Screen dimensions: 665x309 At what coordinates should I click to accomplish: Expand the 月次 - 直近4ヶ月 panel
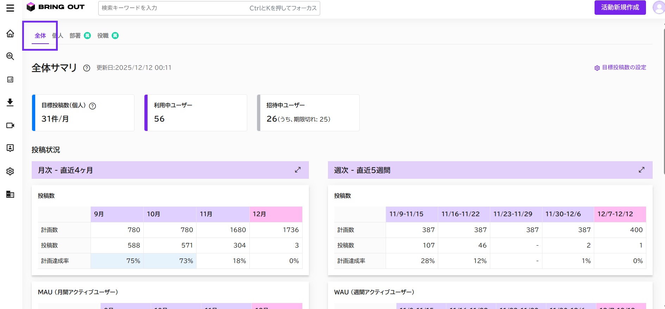[298, 170]
